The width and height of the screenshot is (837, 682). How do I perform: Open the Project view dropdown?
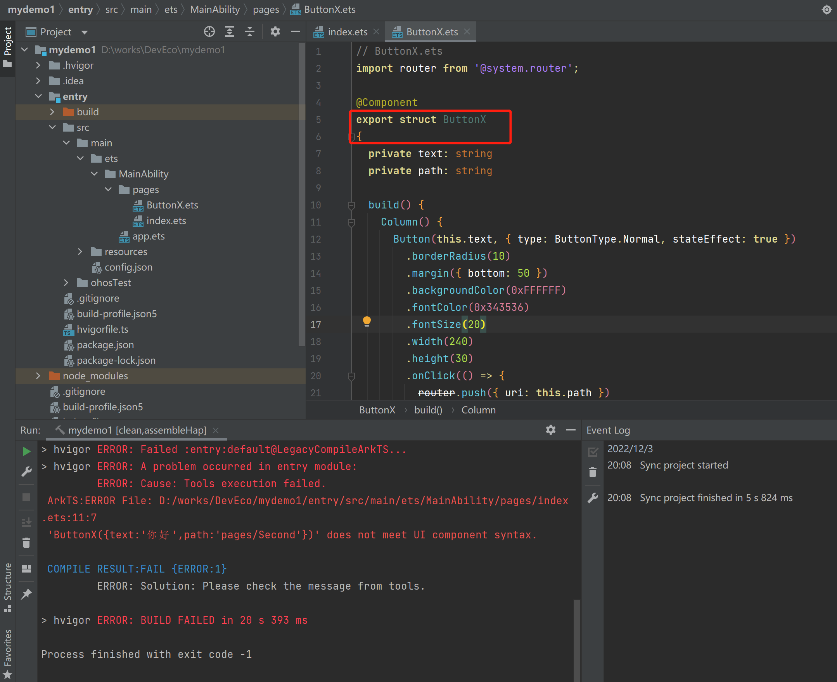(85, 32)
